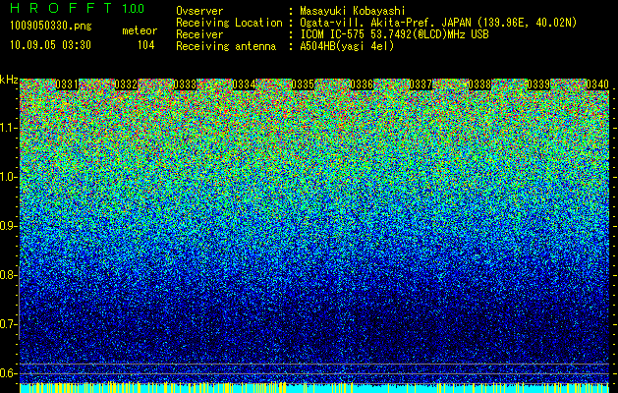Select the 0339 time marker
Viewport: 618px width, 393px height.
coord(538,84)
